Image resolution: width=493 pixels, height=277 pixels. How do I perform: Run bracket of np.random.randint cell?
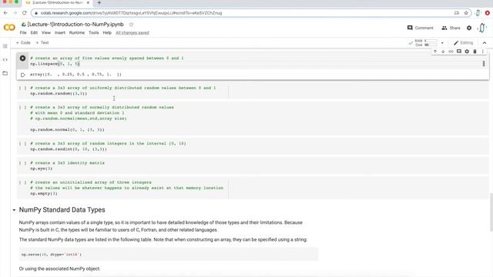(22, 144)
